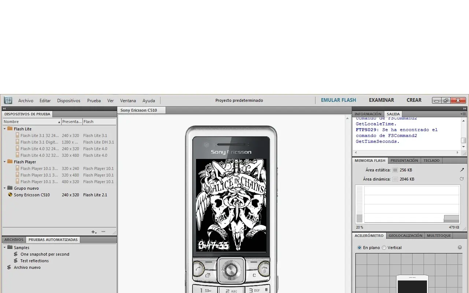
Task: Open the output panel options menu icon
Action: (463, 114)
